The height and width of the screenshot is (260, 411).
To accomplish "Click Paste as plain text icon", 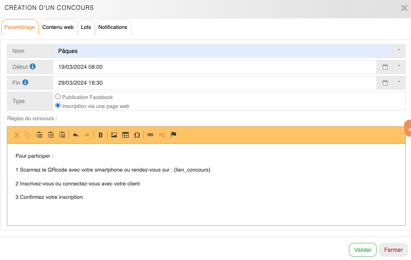I will coord(51,135).
